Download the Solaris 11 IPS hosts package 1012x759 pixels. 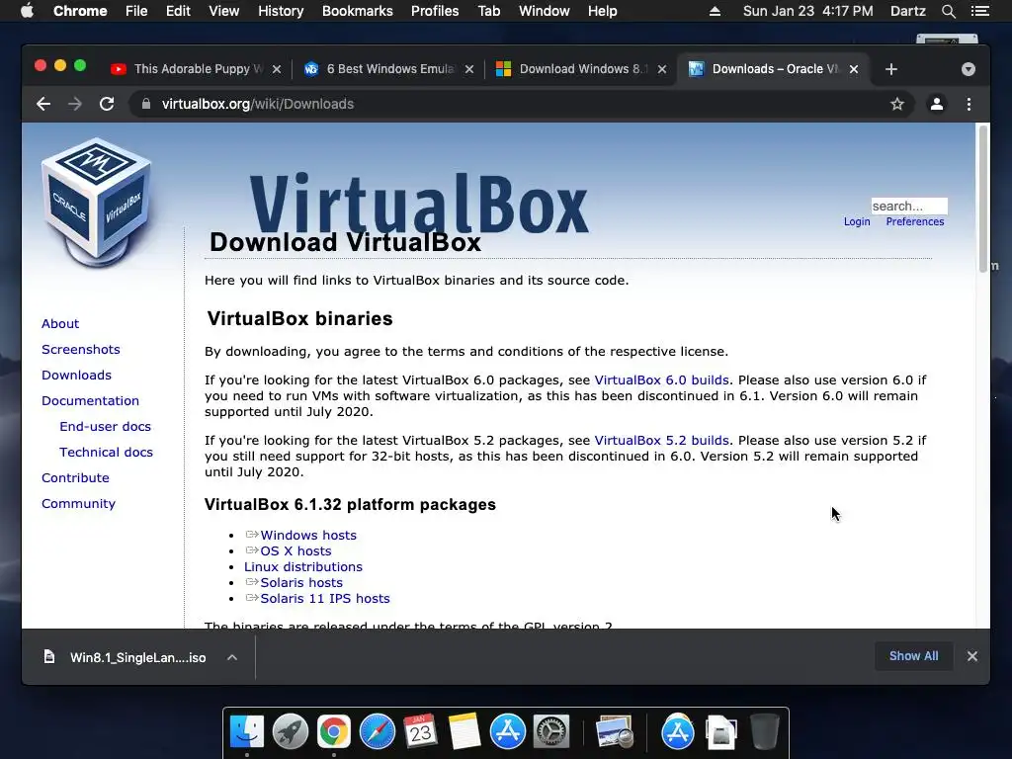pyautogui.click(x=324, y=598)
